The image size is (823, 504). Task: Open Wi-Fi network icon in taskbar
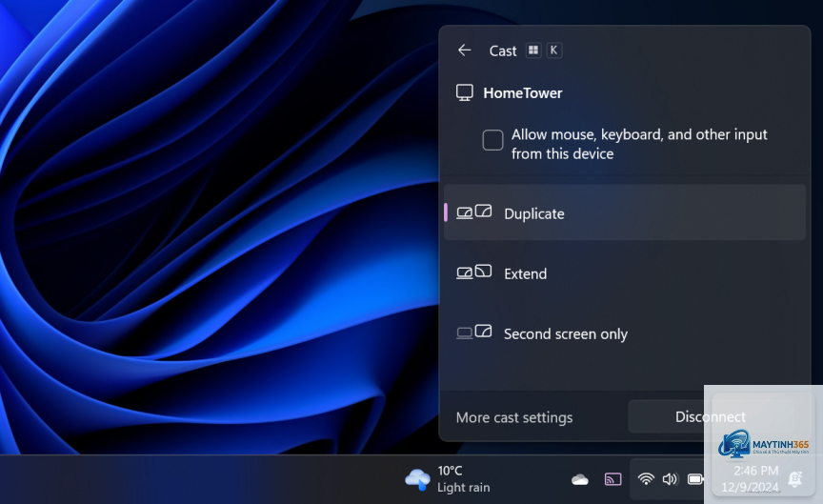coord(646,479)
